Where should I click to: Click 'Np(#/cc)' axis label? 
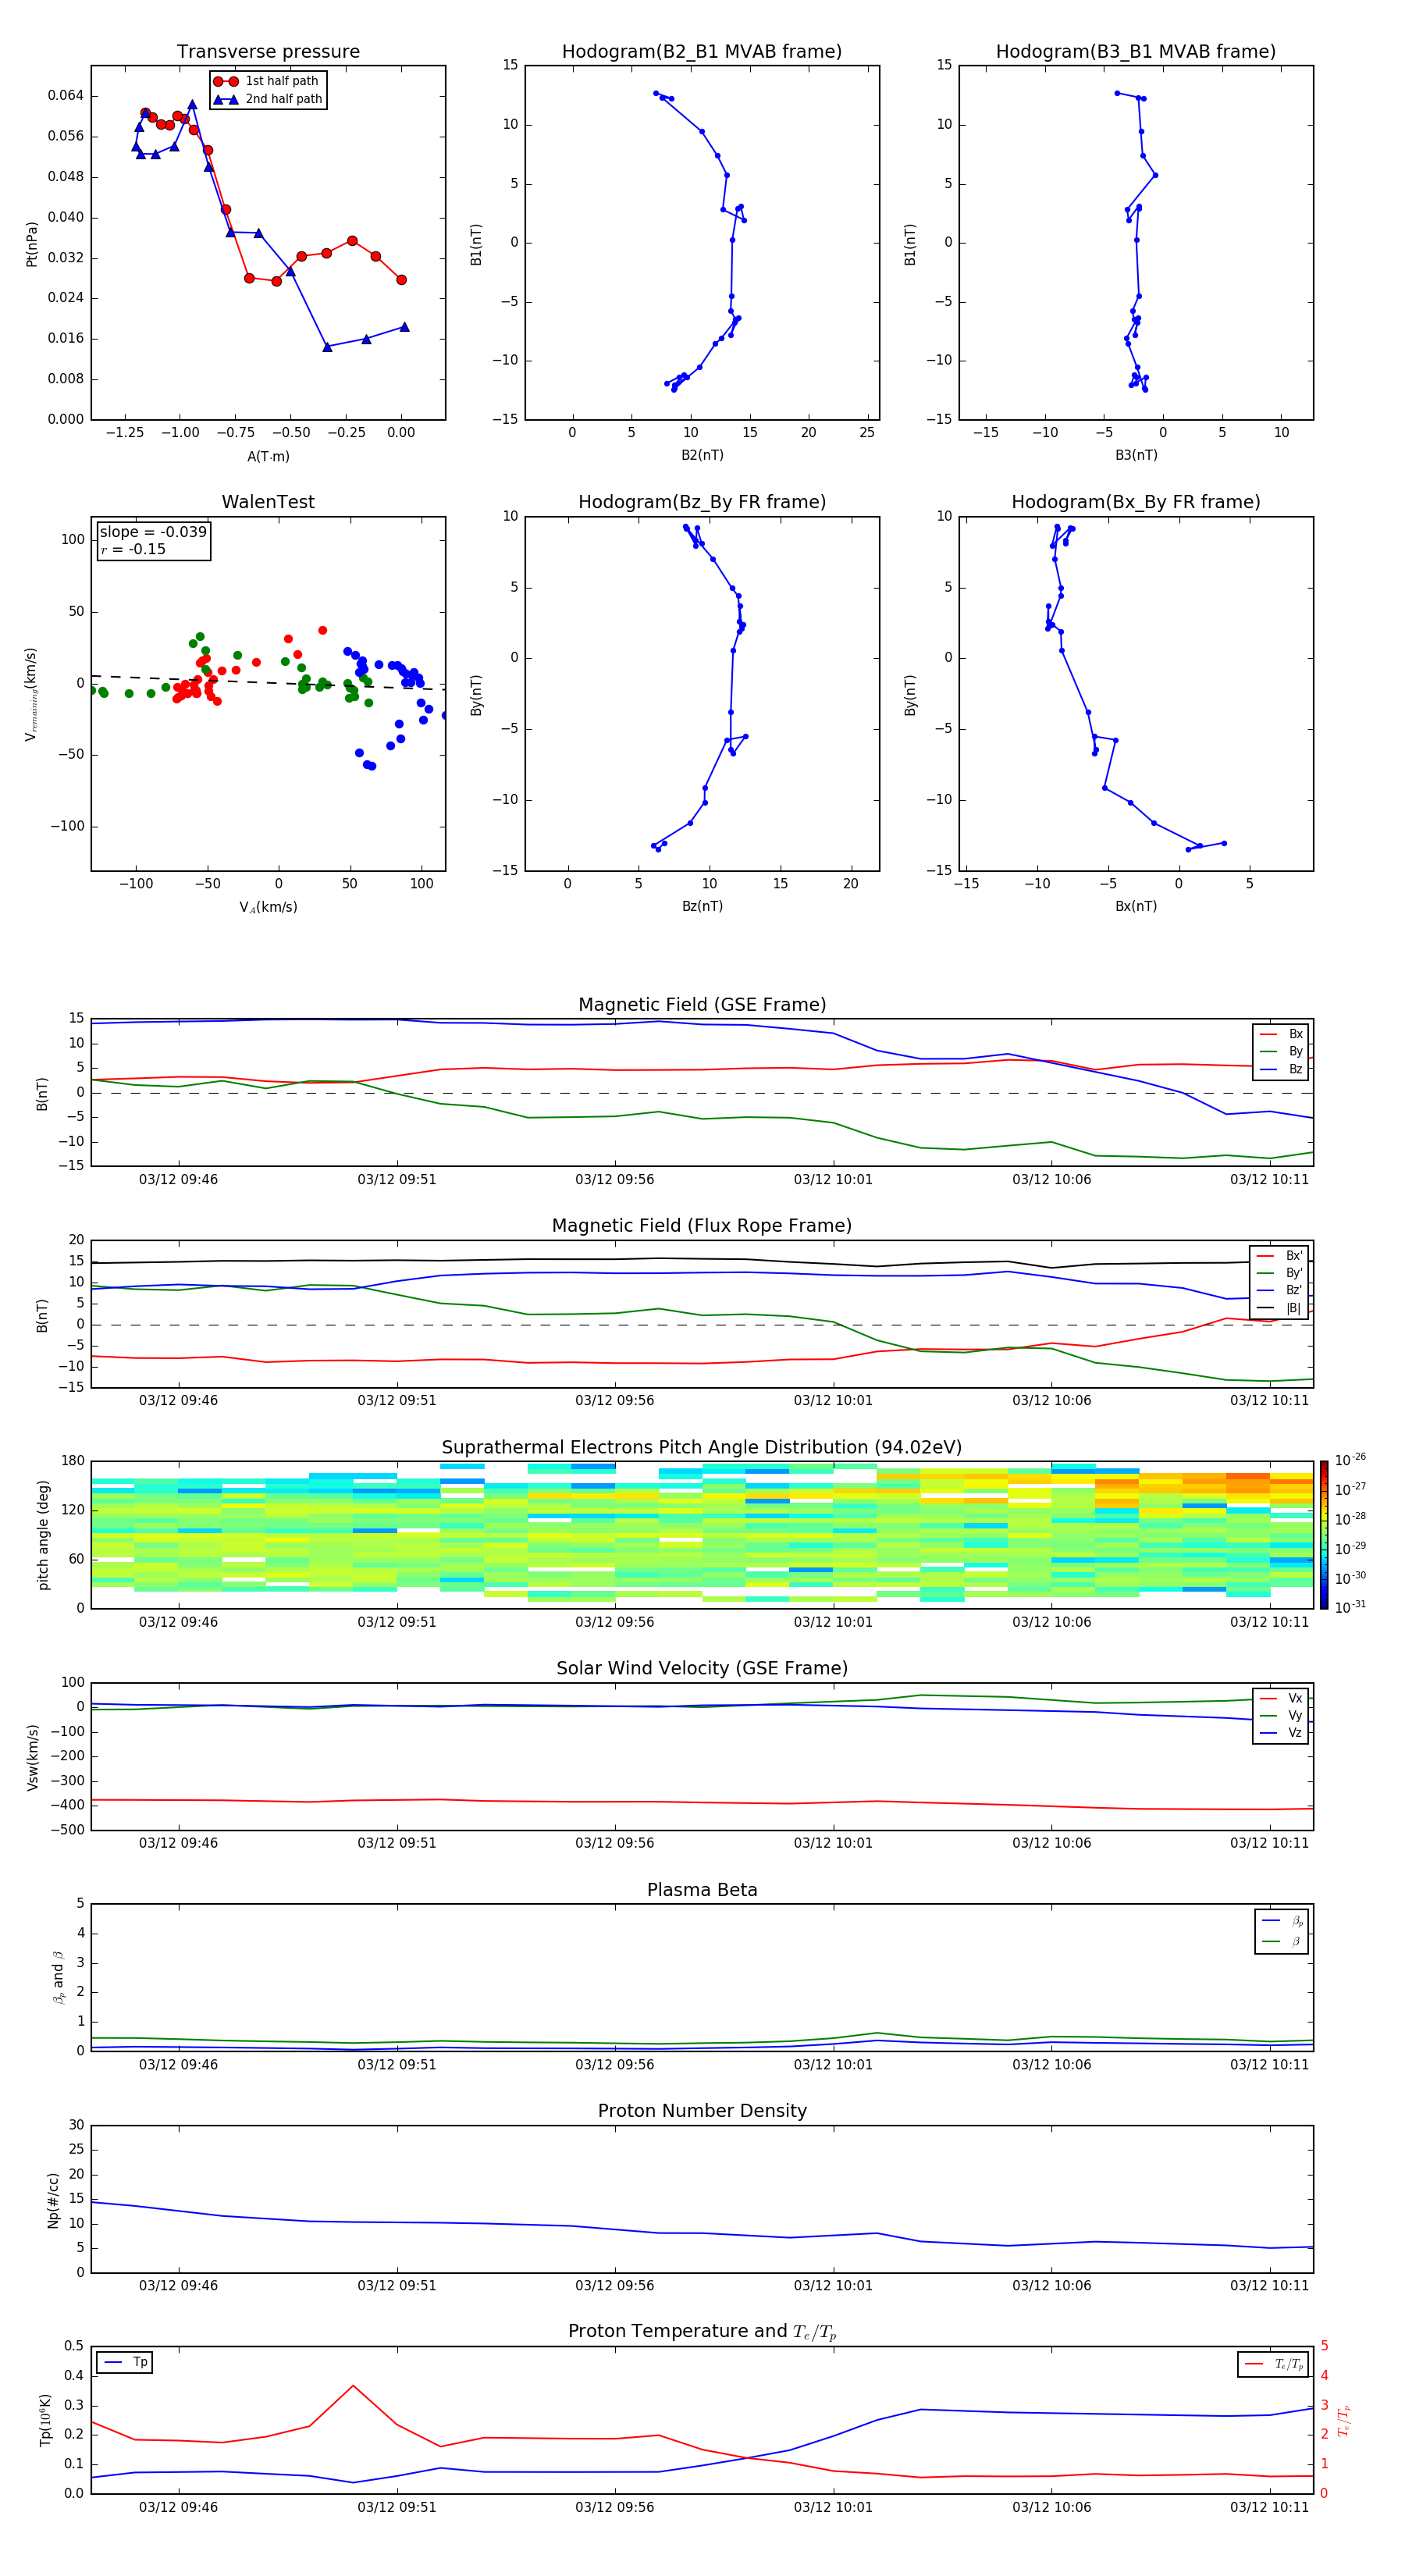point(53,2200)
